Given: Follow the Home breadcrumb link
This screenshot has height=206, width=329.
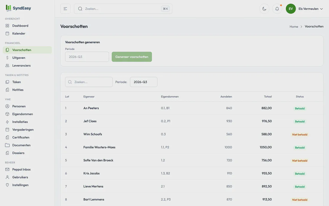Looking at the screenshot, I should tap(294, 26).
